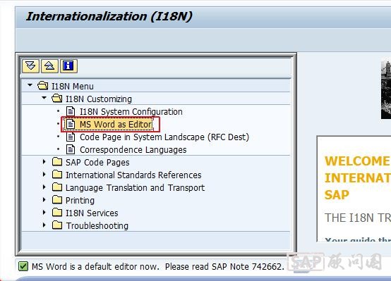The image size is (391, 281).
Task: Expand Language Translation and Transport arrow
Action: [x=44, y=187]
